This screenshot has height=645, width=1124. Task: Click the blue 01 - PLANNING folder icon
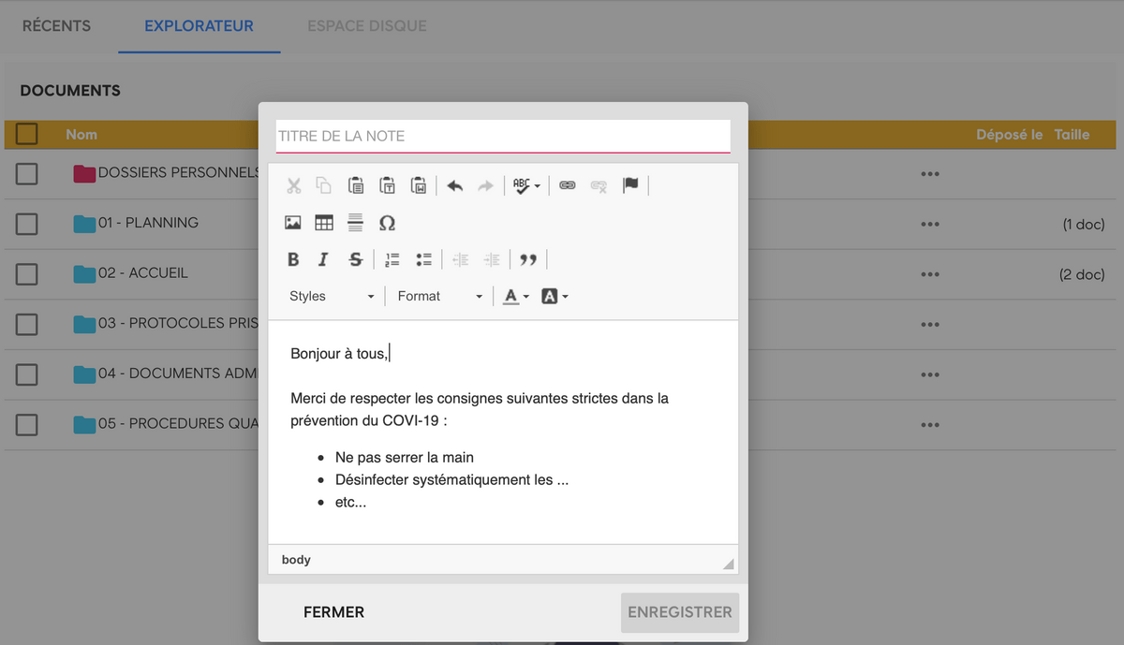click(x=85, y=224)
